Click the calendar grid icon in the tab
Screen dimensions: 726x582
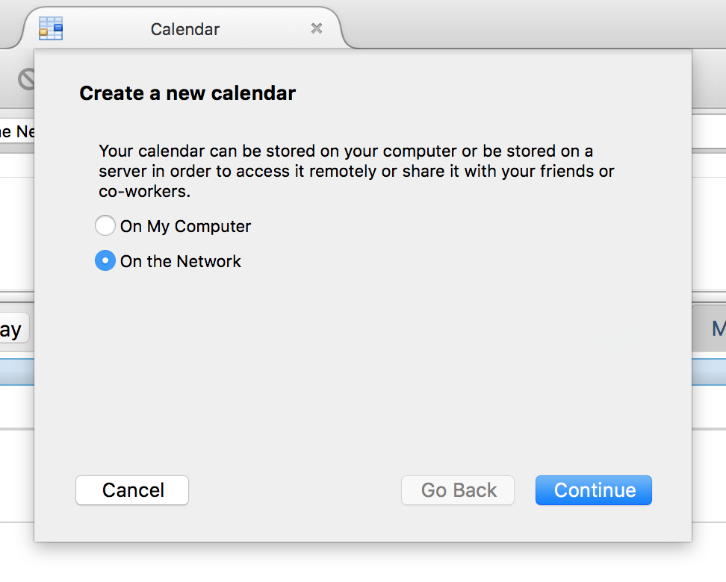tap(51, 28)
